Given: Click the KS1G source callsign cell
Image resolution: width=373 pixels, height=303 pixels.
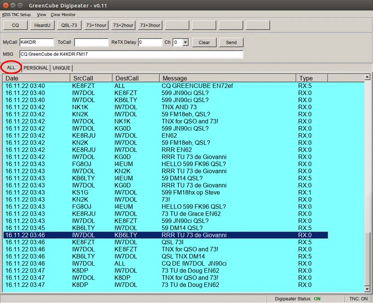Looking at the screenshot, I should pos(80,192).
